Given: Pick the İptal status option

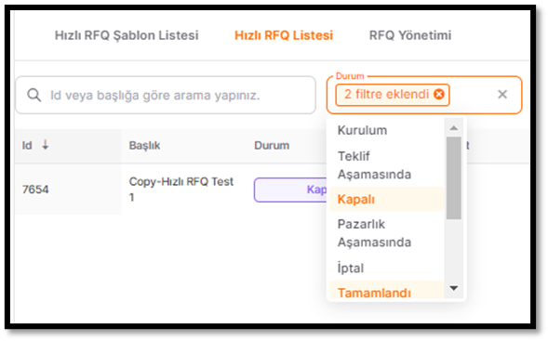Looking at the screenshot, I should (386, 268).
